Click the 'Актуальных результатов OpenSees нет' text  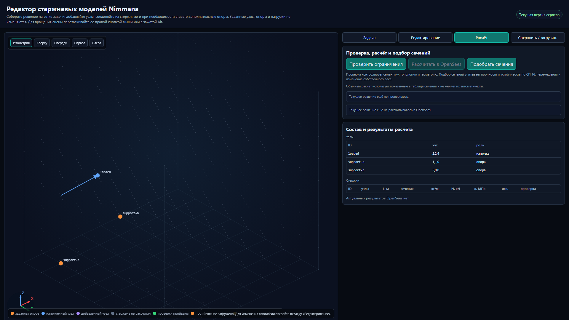pos(378,198)
